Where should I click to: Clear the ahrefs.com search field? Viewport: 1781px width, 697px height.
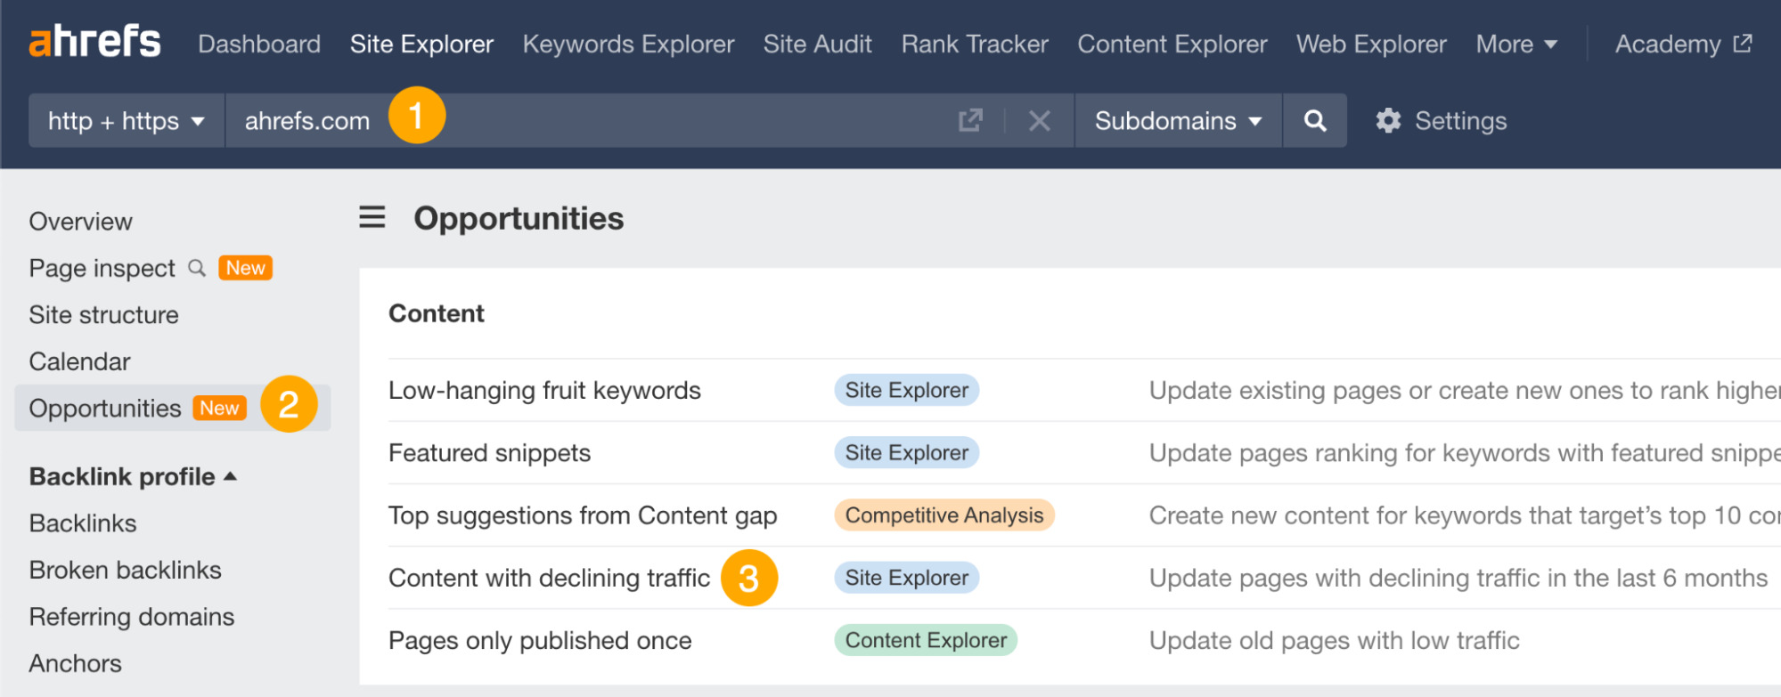tap(1039, 120)
